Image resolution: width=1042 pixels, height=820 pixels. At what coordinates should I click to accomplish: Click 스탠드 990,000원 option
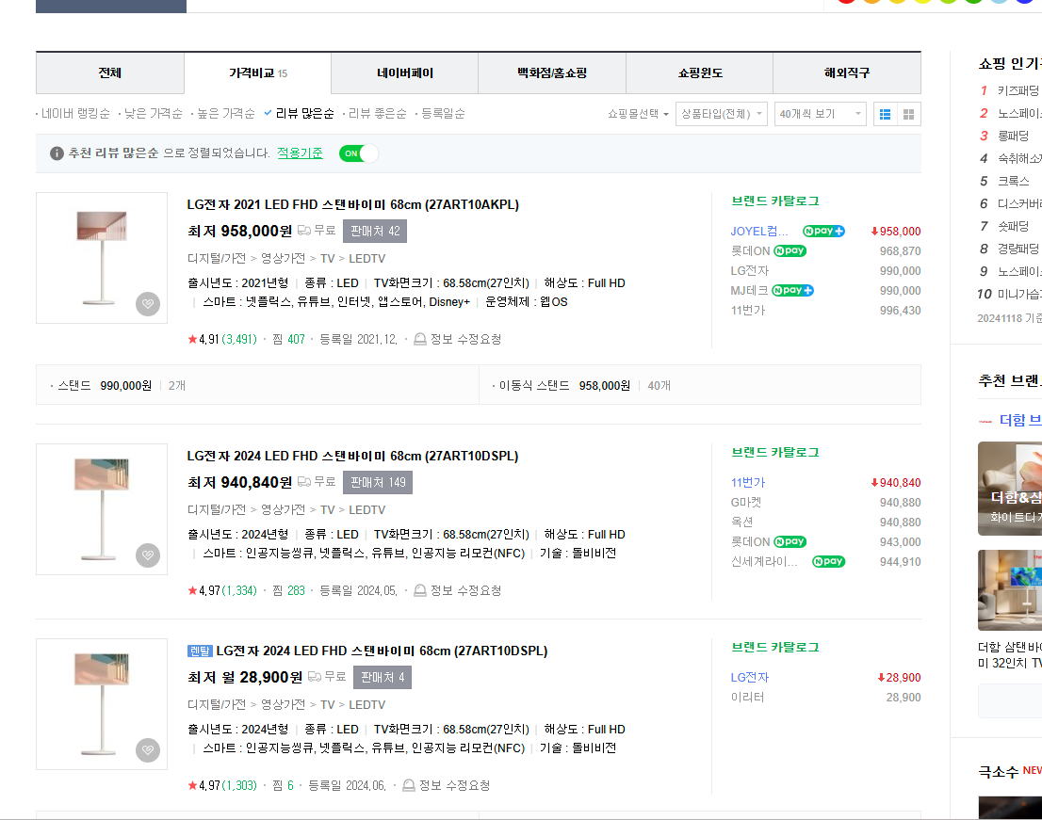click(105, 386)
